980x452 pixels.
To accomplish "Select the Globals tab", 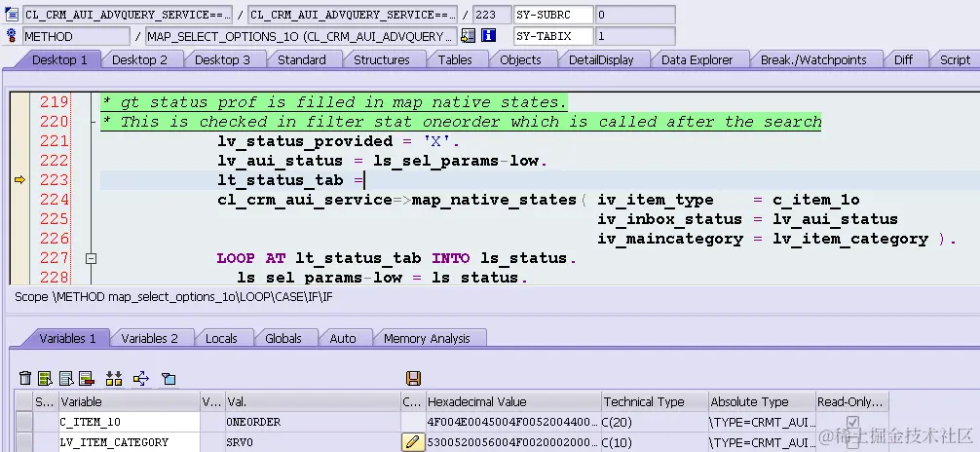I will (x=283, y=338).
